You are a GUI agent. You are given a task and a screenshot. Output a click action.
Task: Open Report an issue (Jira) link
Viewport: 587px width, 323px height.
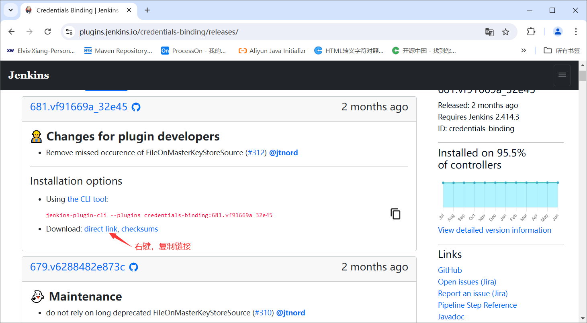[473, 293]
